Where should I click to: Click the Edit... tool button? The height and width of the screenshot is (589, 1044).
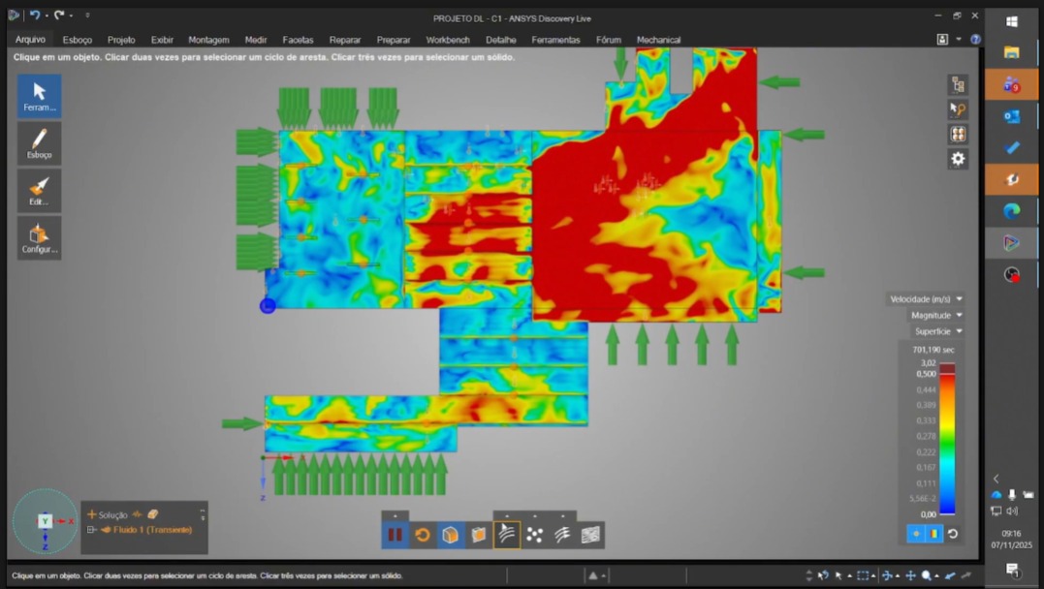click(39, 191)
